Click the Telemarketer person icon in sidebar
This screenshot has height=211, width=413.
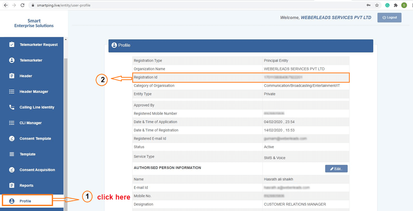coord(12,60)
